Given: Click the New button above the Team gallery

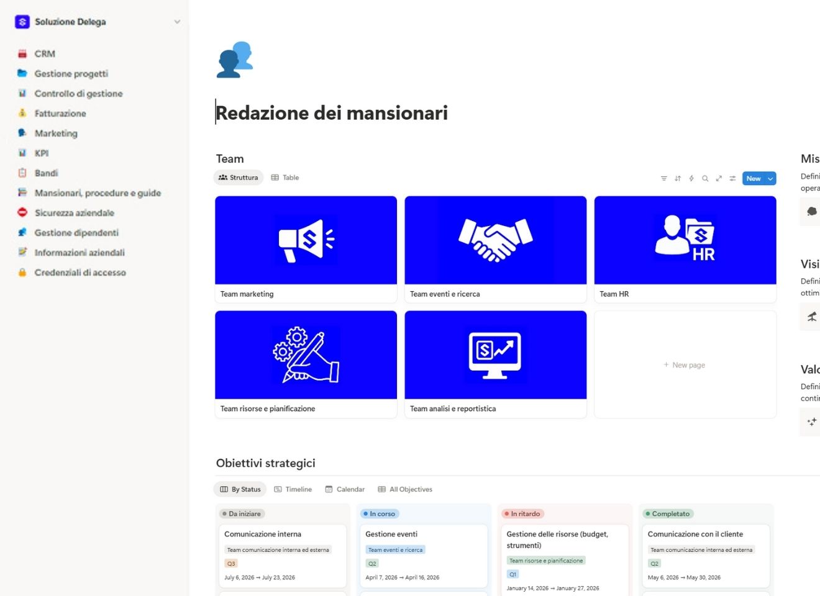Looking at the screenshot, I should pyautogui.click(x=754, y=178).
